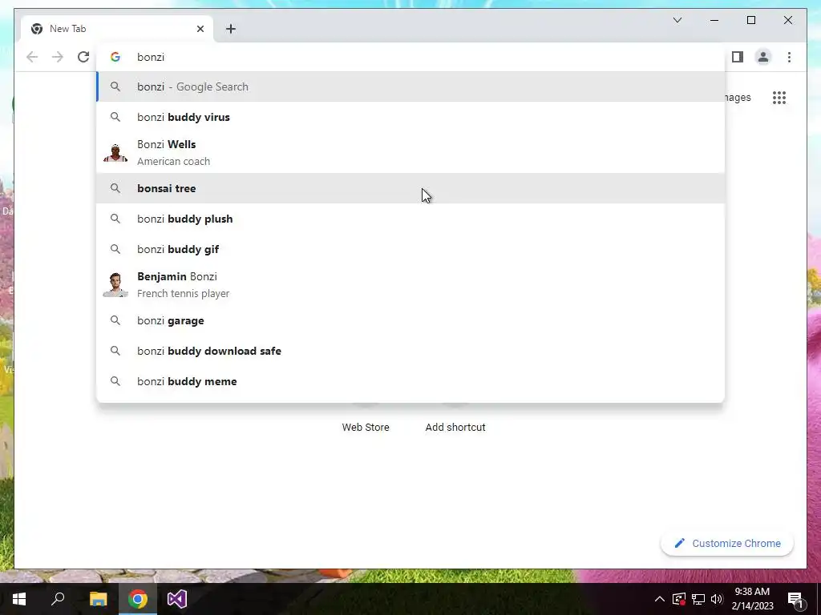Toggle the Chrome side panel icon
Screen dimensions: 821x615
pyautogui.click(x=738, y=57)
